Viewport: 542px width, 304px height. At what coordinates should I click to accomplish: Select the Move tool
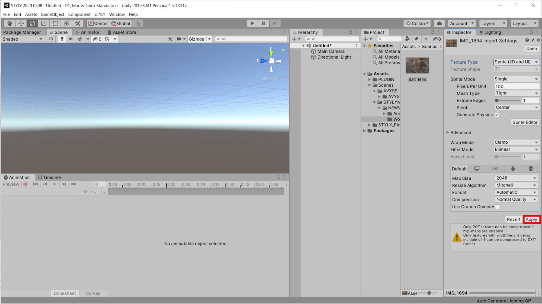[x=21, y=23]
